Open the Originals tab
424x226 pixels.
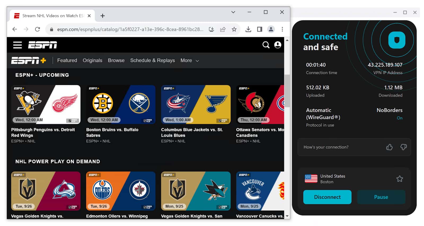click(x=92, y=60)
